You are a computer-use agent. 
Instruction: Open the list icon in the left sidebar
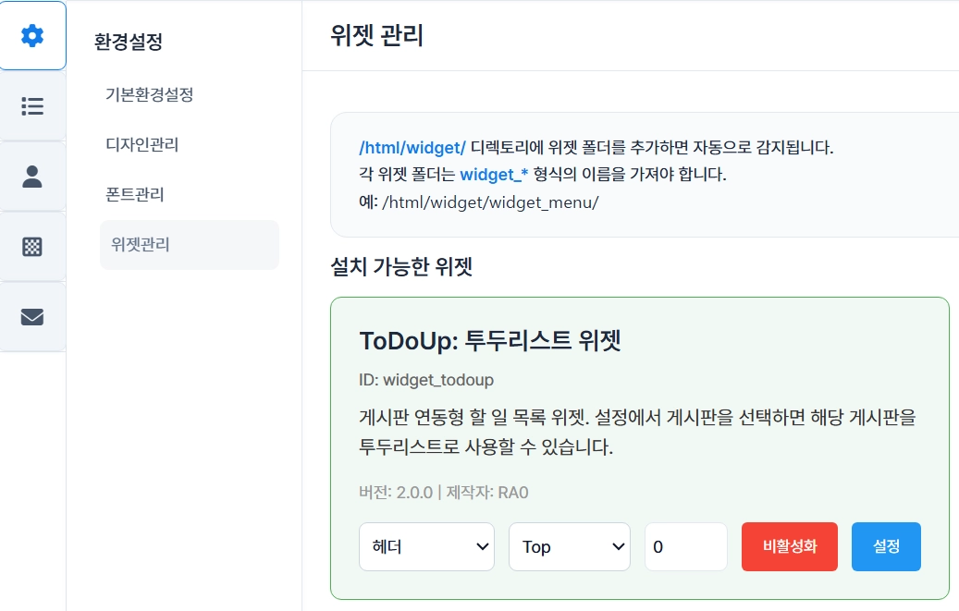point(32,106)
